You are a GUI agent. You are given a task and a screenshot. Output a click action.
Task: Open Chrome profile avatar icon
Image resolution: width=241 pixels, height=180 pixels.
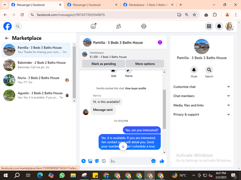point(227,15)
